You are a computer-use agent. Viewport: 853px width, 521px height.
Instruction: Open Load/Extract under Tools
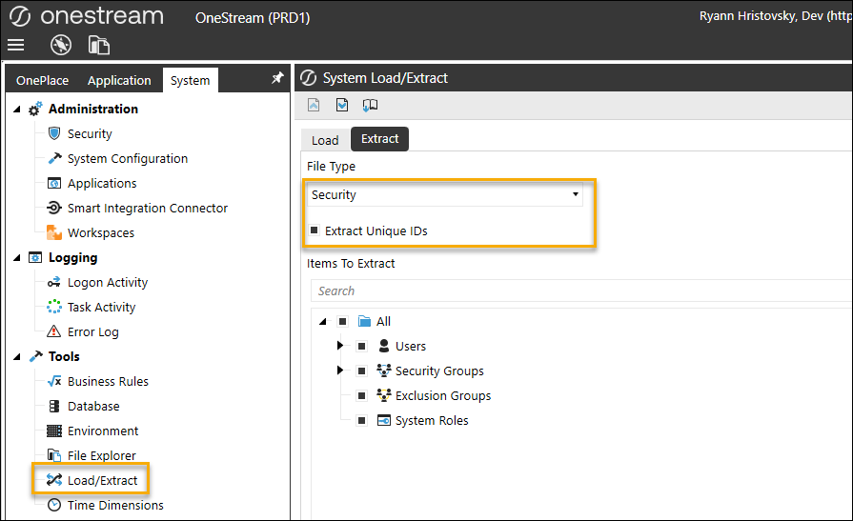102,481
